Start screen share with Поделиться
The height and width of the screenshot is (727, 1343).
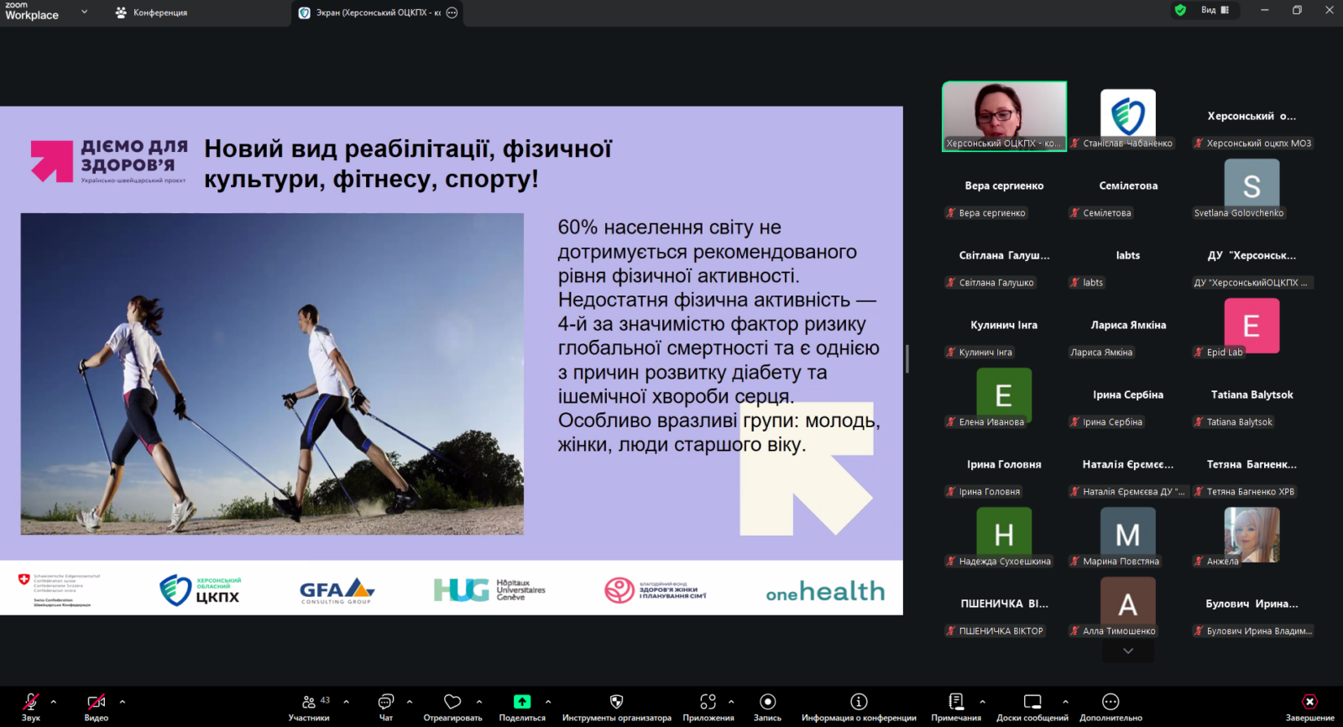coord(522,703)
